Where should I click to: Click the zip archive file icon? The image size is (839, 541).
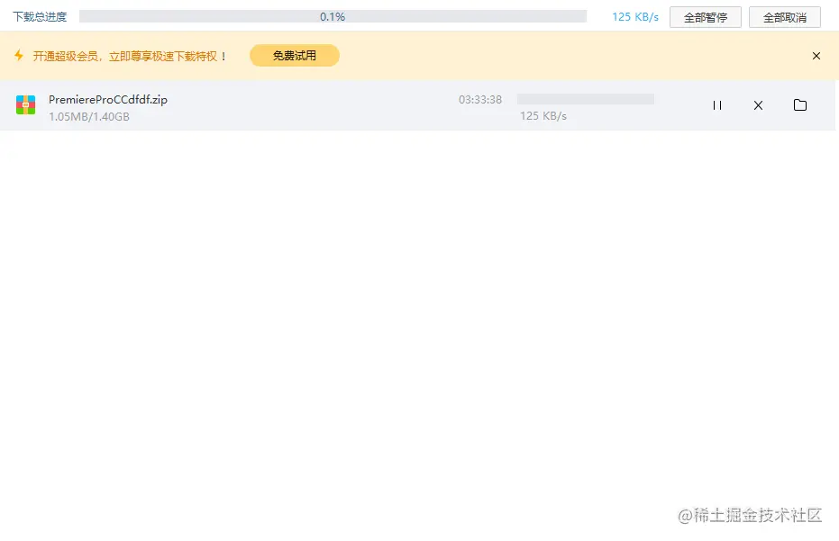[x=25, y=104]
